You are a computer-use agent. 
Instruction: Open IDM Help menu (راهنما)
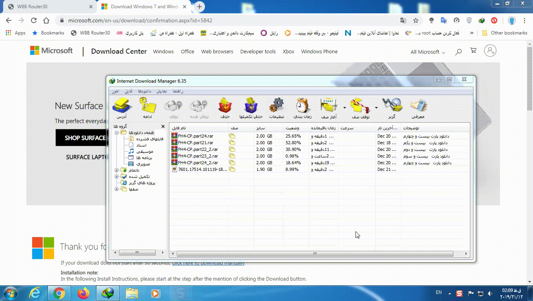click(x=178, y=91)
